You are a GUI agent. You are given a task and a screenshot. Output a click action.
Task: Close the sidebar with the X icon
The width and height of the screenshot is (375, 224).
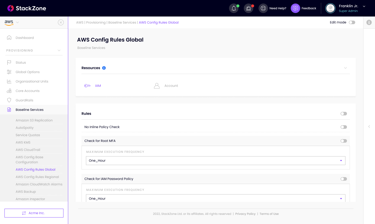(x=61, y=22)
